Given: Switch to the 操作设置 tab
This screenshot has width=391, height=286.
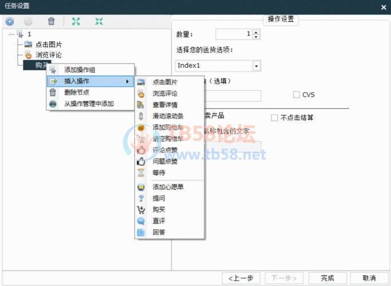Looking at the screenshot, I should pyautogui.click(x=281, y=19).
